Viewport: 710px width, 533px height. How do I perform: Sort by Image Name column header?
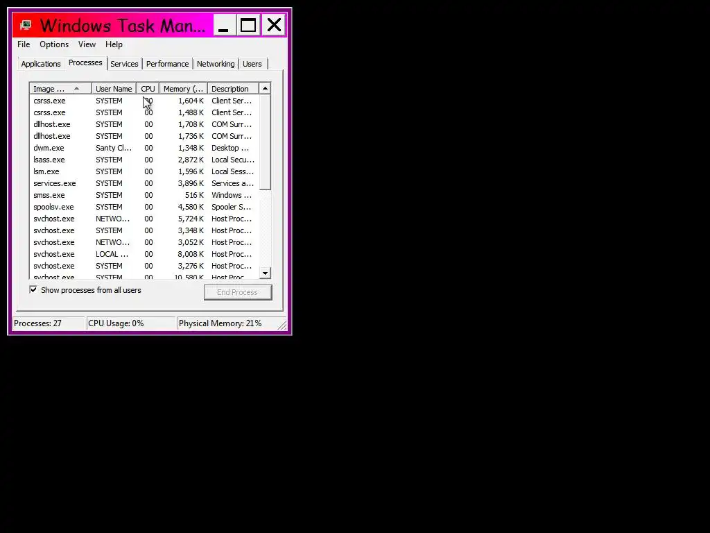coord(61,89)
